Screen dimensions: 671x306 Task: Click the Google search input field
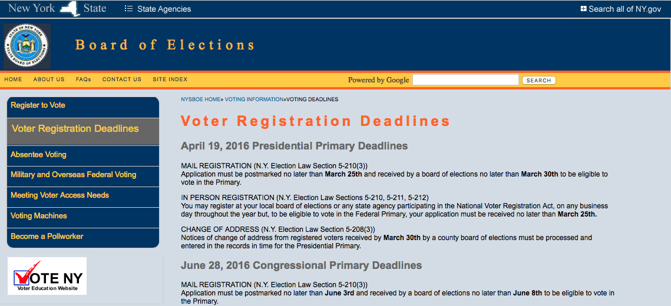[465, 80]
